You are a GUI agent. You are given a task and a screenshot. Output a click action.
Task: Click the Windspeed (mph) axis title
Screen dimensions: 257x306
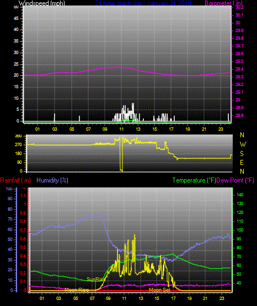[x=41, y=3]
